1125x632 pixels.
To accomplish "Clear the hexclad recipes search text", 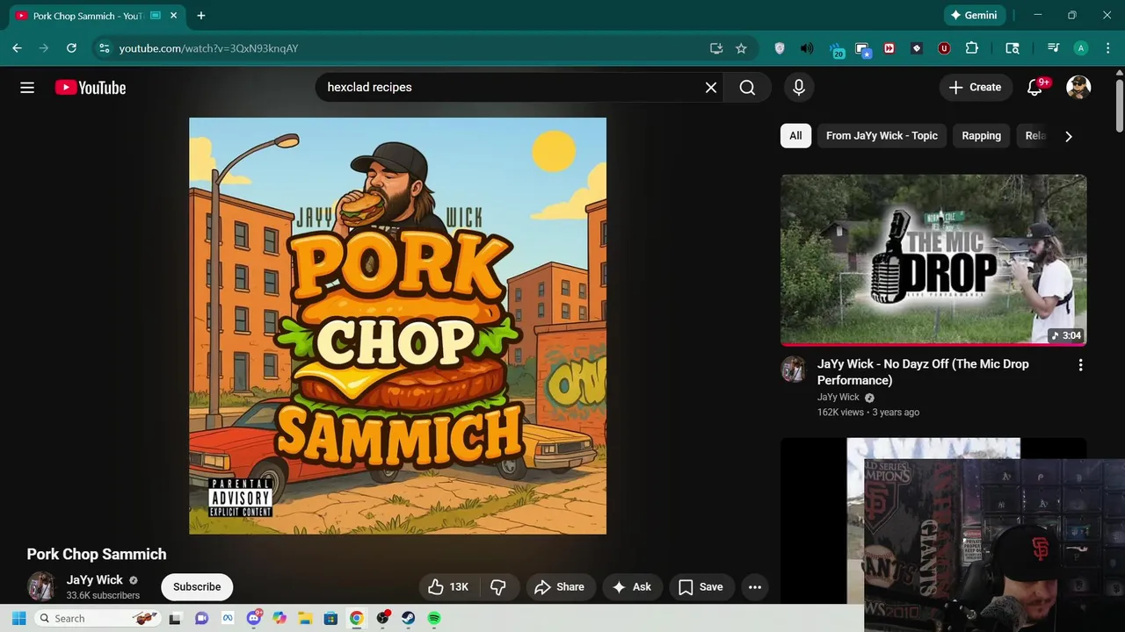I will (x=711, y=87).
